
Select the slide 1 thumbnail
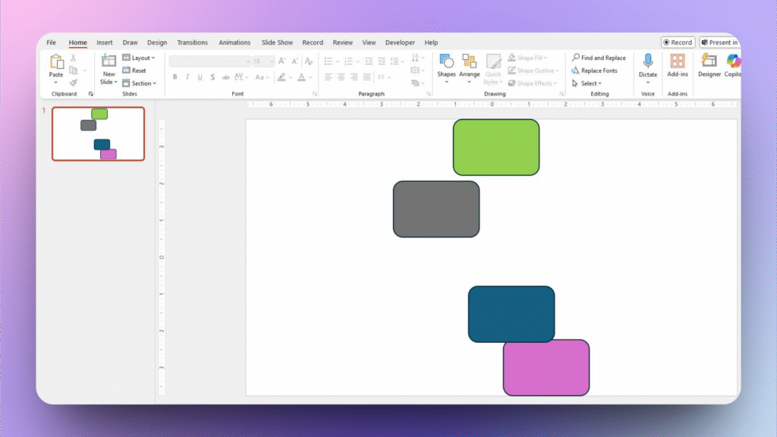(x=98, y=134)
